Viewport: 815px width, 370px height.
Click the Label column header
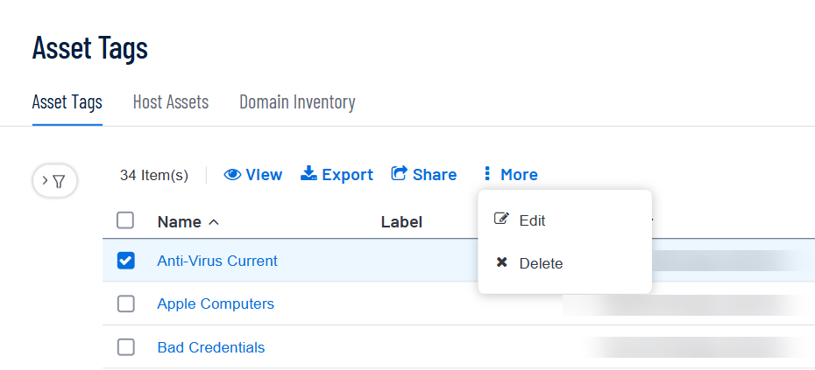[x=401, y=222]
